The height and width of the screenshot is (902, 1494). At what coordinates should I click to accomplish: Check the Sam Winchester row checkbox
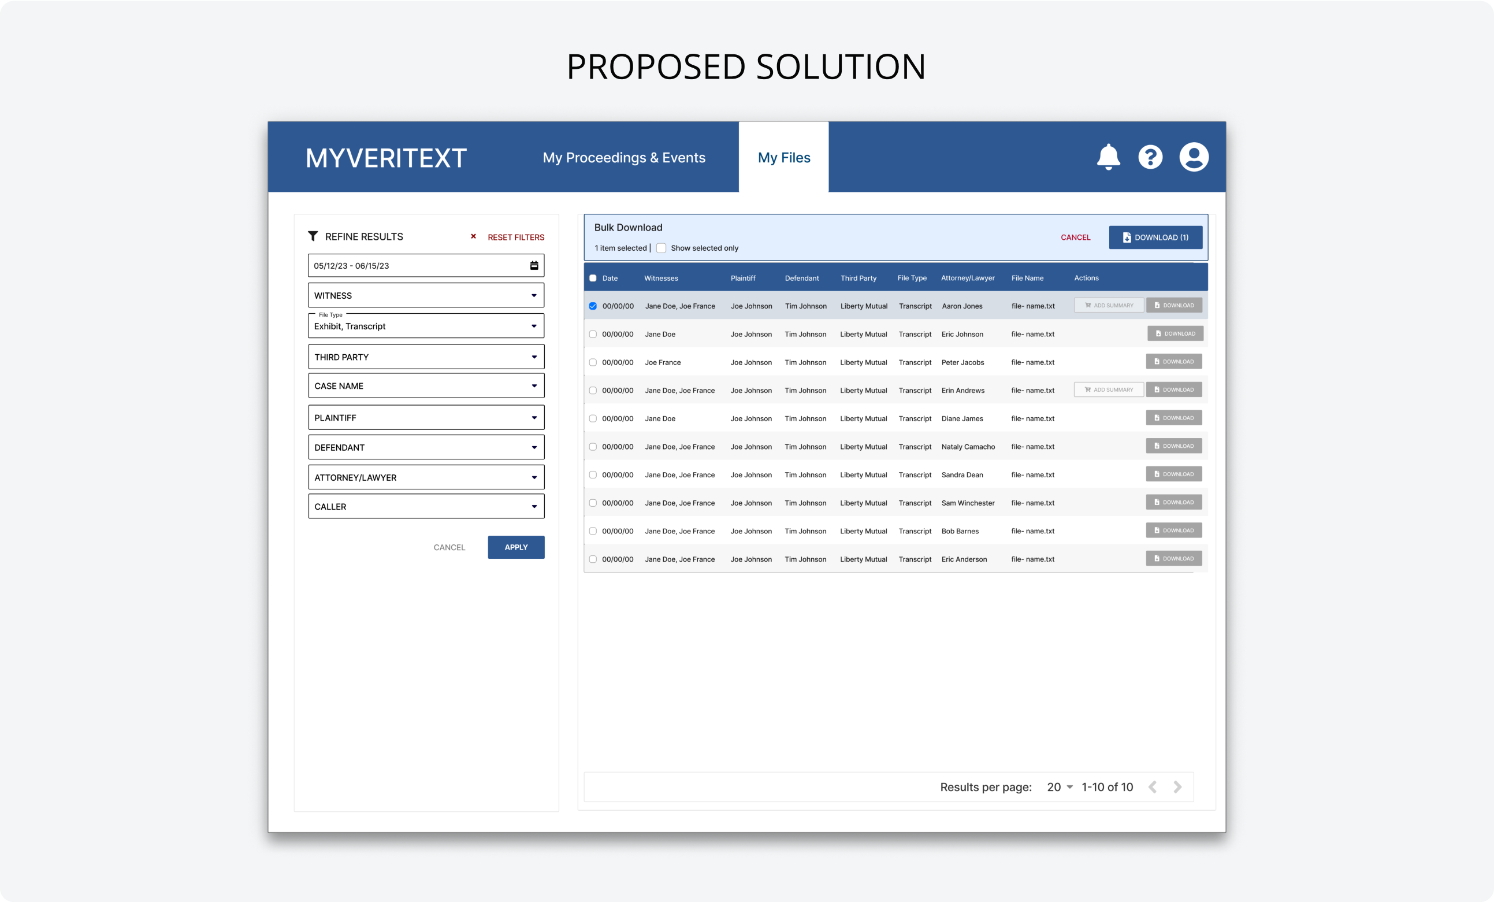click(593, 503)
